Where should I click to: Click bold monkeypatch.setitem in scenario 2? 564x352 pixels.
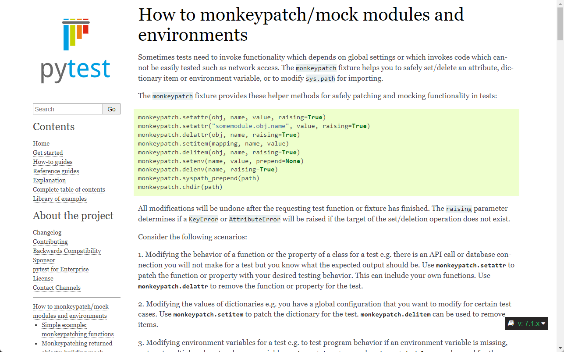(x=208, y=315)
